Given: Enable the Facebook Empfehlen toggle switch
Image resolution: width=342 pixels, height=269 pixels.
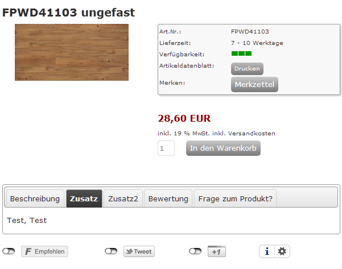Looking at the screenshot, I should (x=9, y=251).
